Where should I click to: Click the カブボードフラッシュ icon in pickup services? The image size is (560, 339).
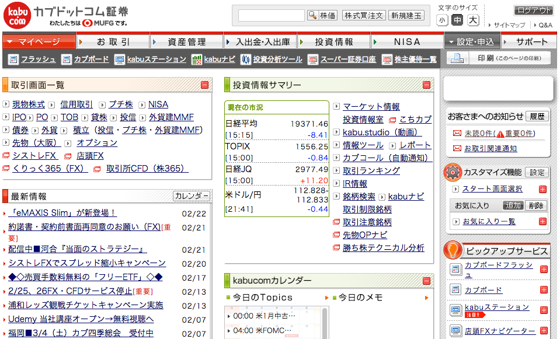click(455, 270)
